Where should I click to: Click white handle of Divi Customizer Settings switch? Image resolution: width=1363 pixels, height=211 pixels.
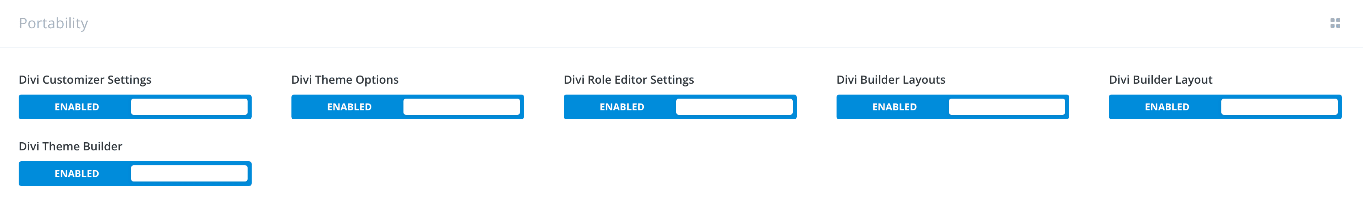[x=190, y=107]
